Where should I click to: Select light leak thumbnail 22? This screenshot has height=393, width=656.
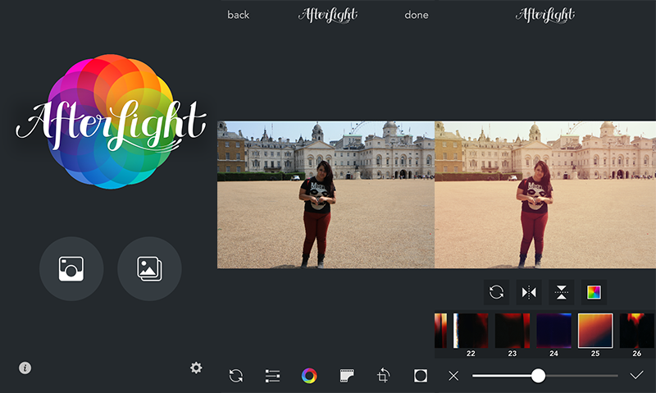(471, 331)
